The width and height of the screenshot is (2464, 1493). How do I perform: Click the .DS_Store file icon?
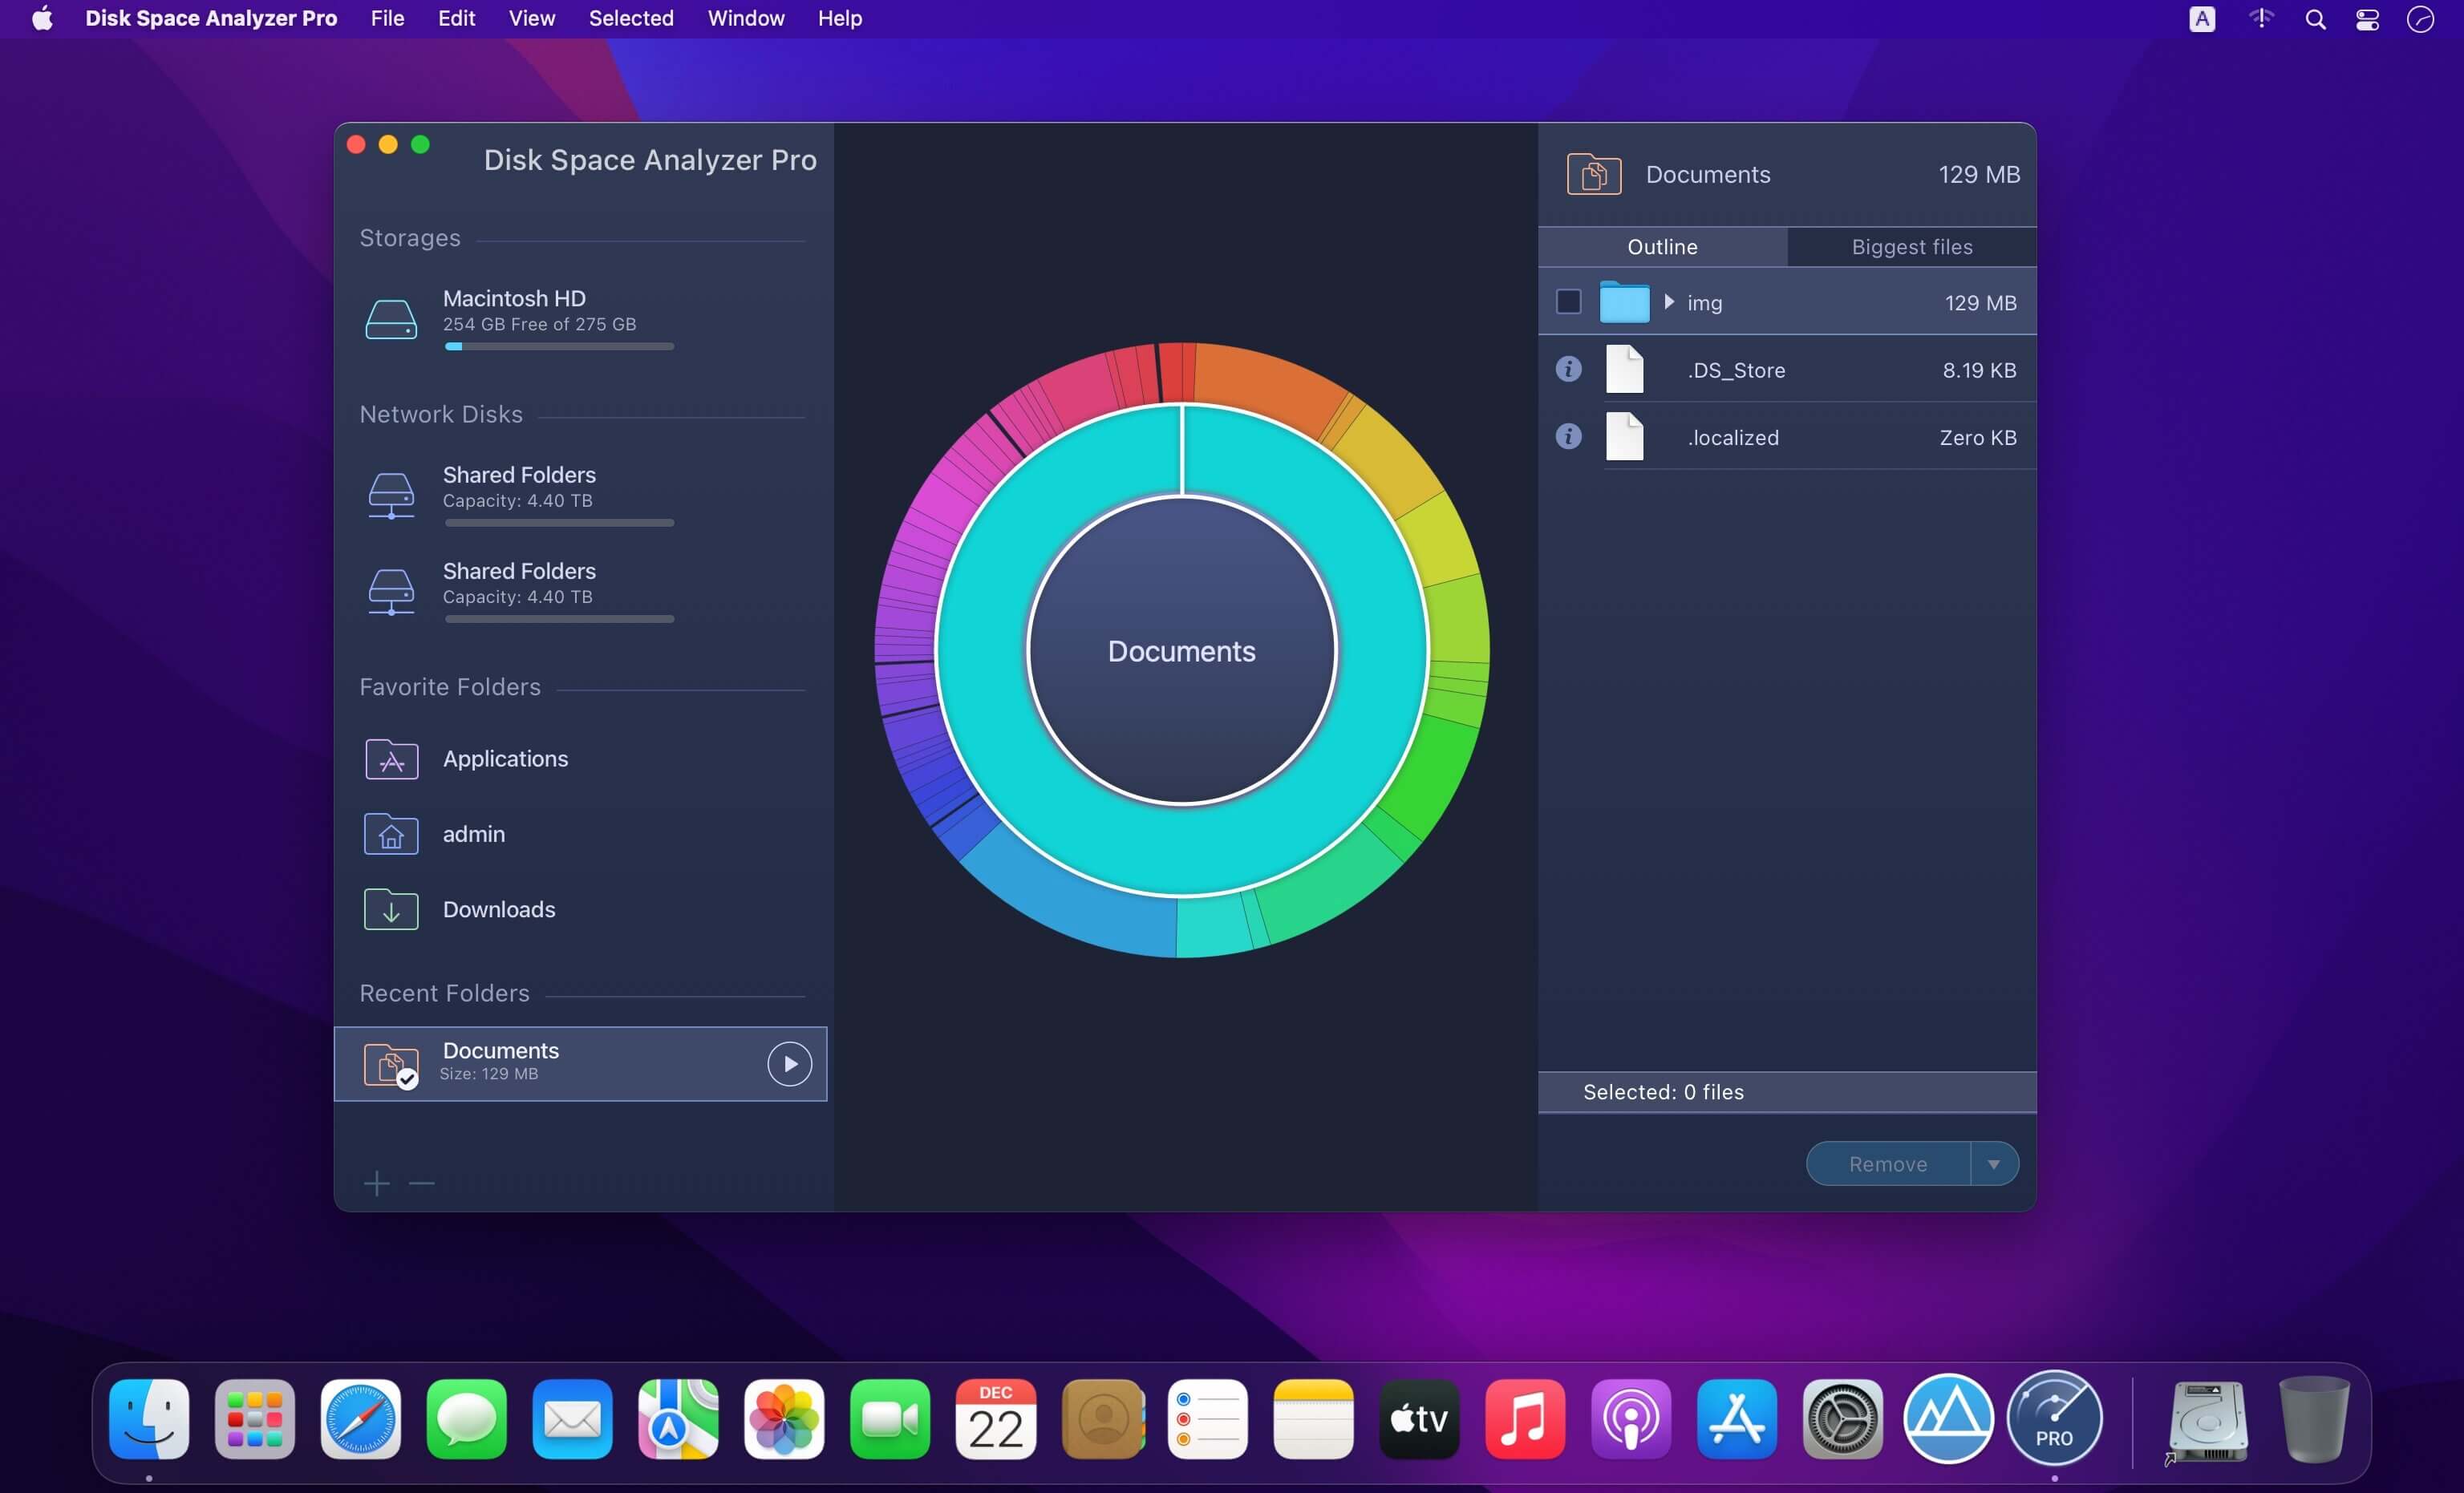[1624, 369]
